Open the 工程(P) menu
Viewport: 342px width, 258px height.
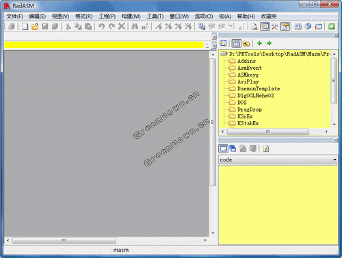(107, 16)
